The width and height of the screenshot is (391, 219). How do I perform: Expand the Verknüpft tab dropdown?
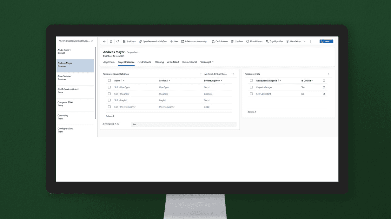coord(213,62)
